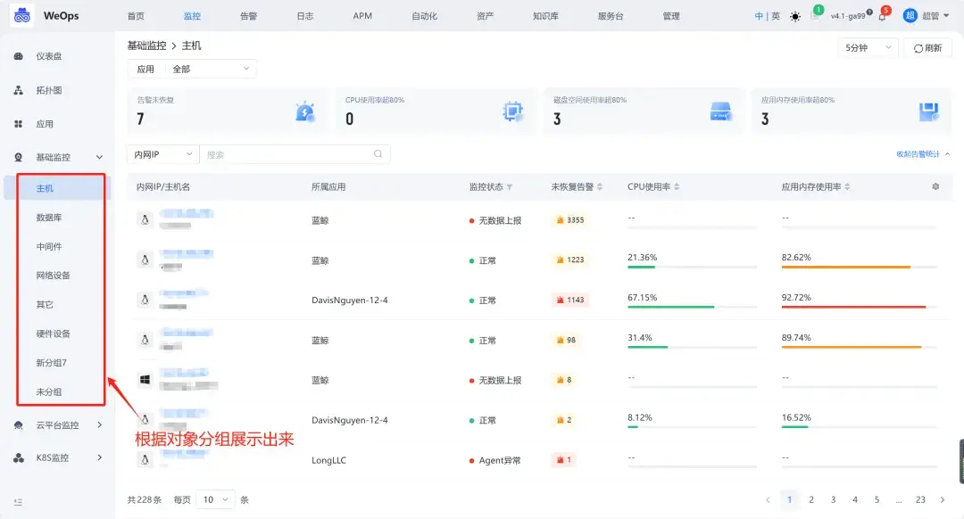
Task: Select 硬件设备 in the sidebar
Action: pyautogui.click(x=54, y=334)
